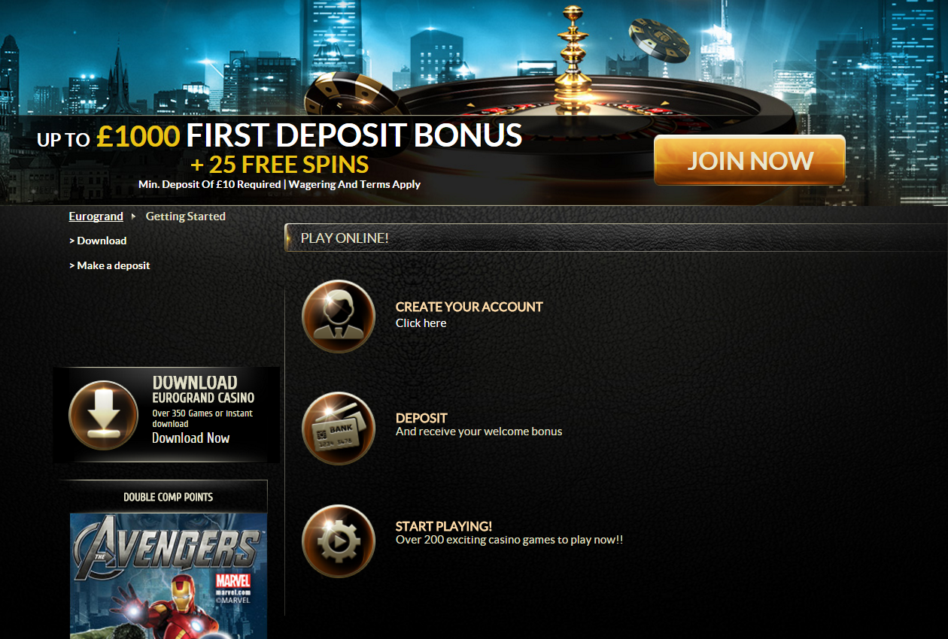Click the CREATE YOUR ACCOUNT heading

[469, 307]
